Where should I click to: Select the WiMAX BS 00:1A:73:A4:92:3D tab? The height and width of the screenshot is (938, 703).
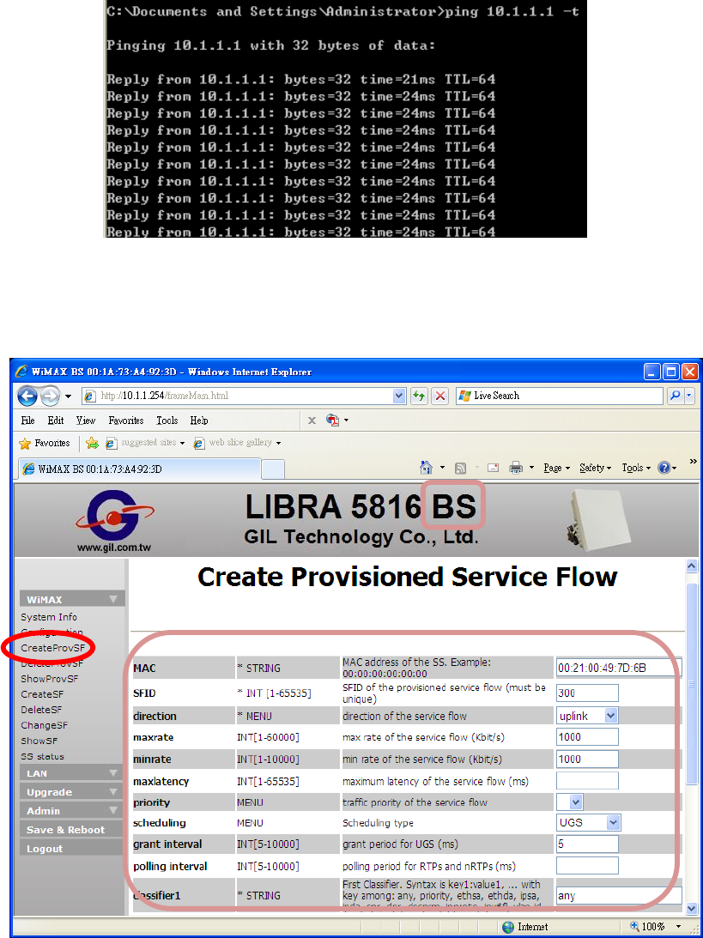[x=140, y=469]
